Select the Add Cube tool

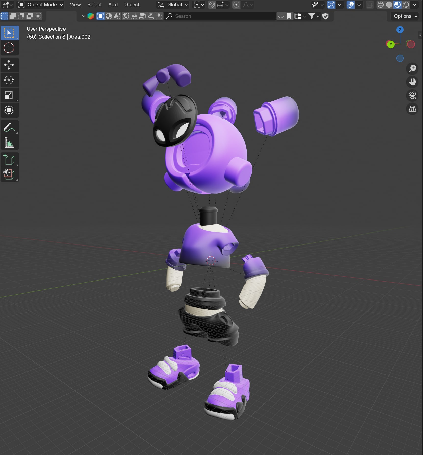click(9, 159)
